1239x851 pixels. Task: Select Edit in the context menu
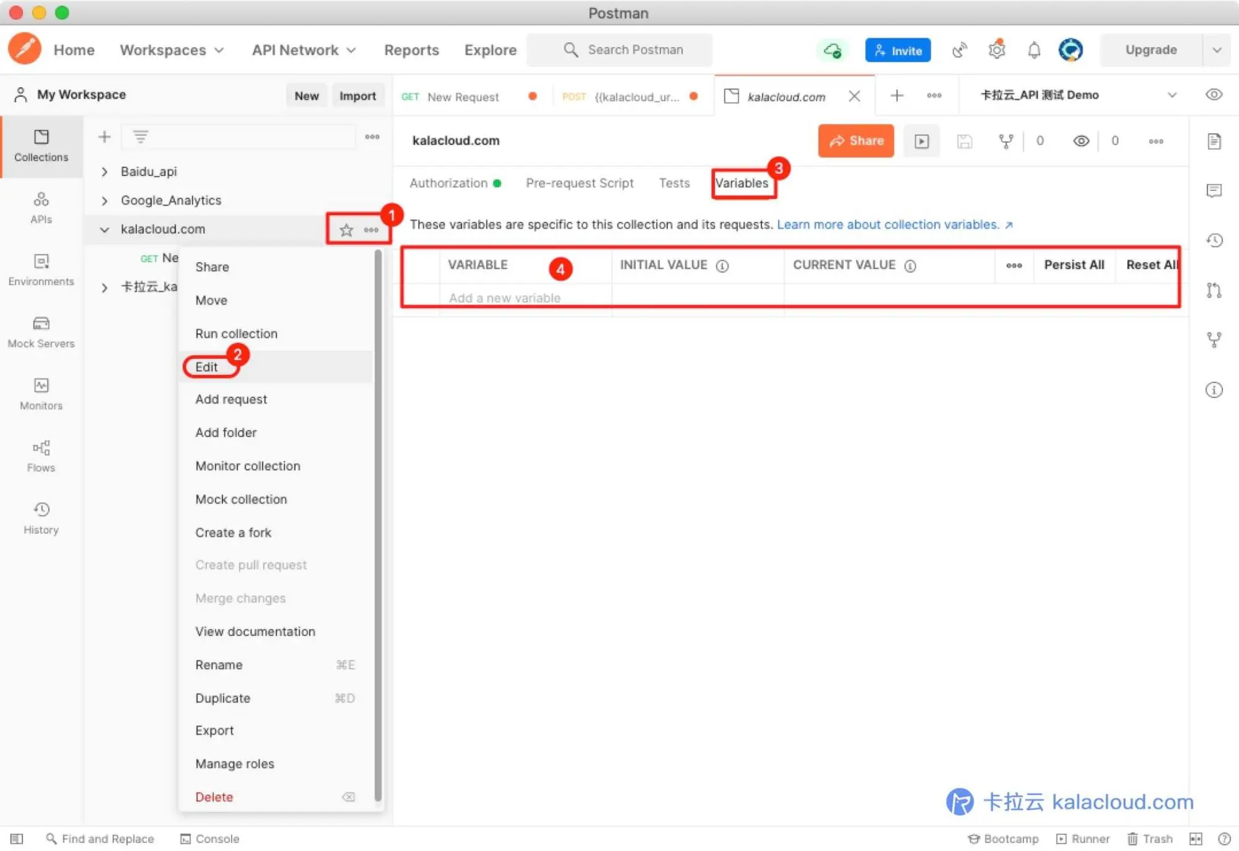tap(276, 366)
